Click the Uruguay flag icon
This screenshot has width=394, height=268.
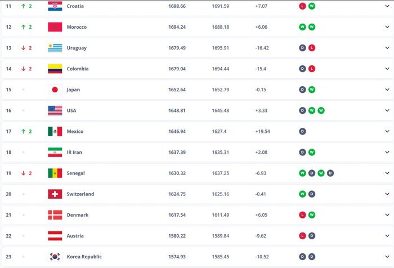pyautogui.click(x=55, y=48)
